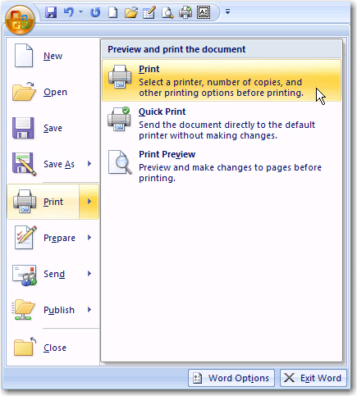Click the Print Preview magnifier icon in toolbar
The width and height of the screenshot is (357, 396).
(167, 12)
